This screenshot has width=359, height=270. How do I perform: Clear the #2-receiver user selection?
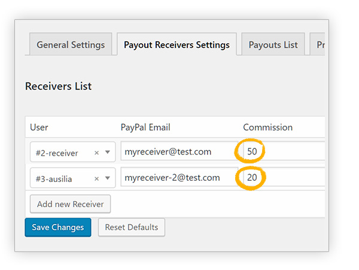(96, 153)
